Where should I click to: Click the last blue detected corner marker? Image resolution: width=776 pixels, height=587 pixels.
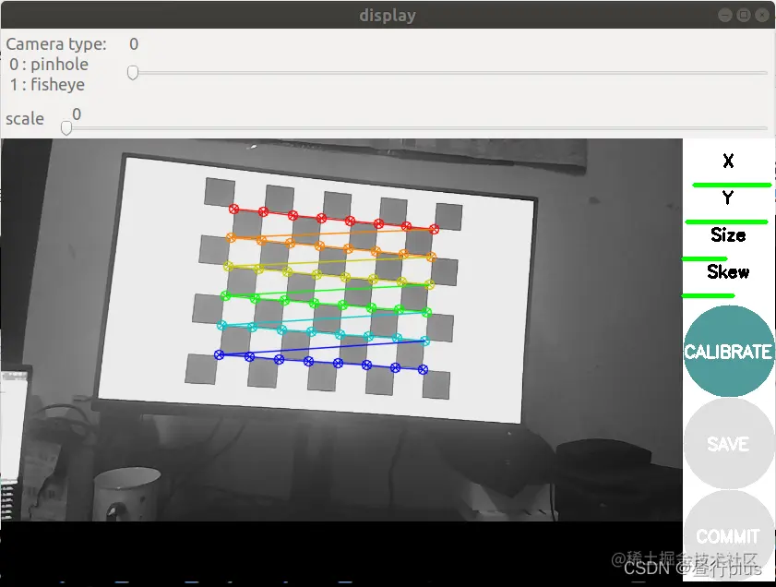pos(423,369)
